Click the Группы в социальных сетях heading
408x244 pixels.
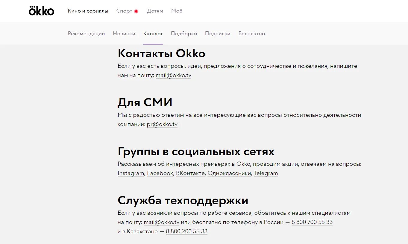click(x=196, y=152)
